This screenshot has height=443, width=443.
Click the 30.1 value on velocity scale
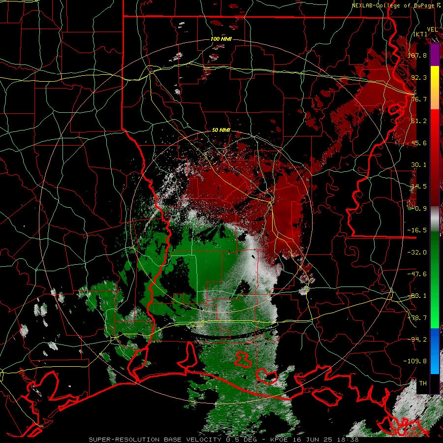[419, 165]
